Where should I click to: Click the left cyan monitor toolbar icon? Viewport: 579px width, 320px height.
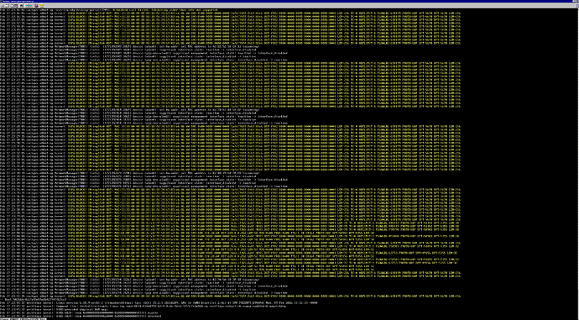point(27,6)
